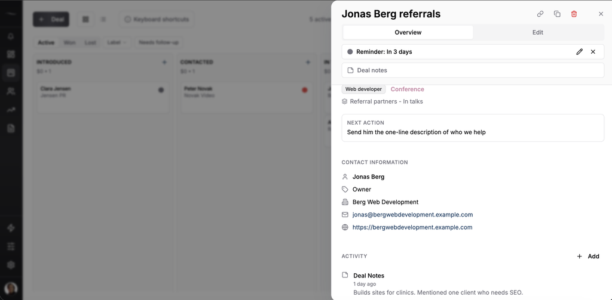Viewport: 612px width, 300px height.
Task: Open the Peter Novak deal card
Action: [x=246, y=97]
